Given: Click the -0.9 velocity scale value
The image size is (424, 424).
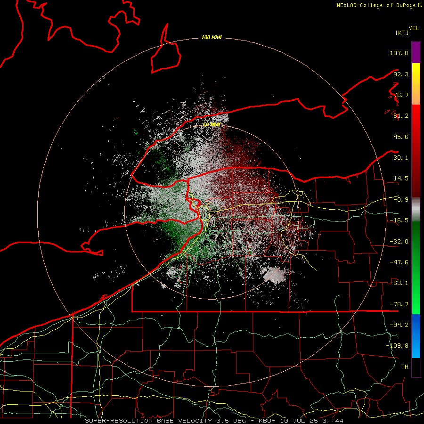Looking at the screenshot, I should (x=401, y=200).
